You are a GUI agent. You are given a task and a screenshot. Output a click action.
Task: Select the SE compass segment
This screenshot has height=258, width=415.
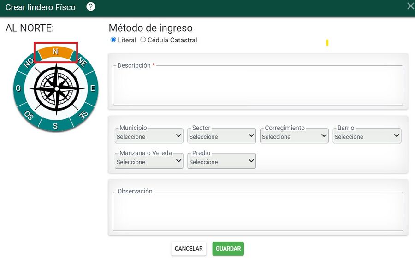pyautogui.click(x=83, y=115)
